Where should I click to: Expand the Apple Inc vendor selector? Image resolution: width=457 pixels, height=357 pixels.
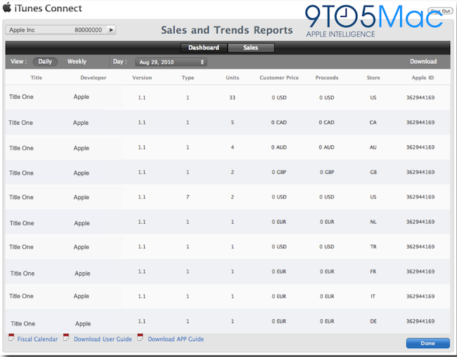click(x=60, y=30)
